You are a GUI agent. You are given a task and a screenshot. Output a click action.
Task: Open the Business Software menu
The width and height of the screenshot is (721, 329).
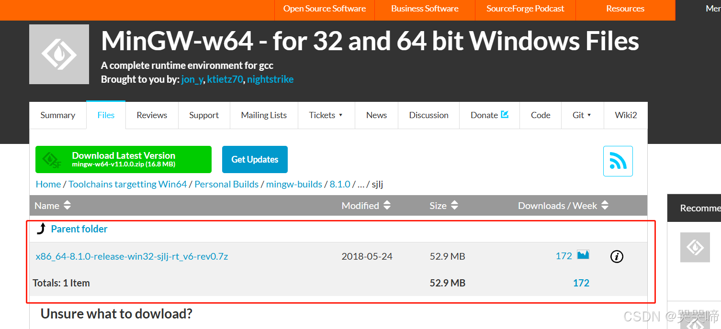coord(425,9)
